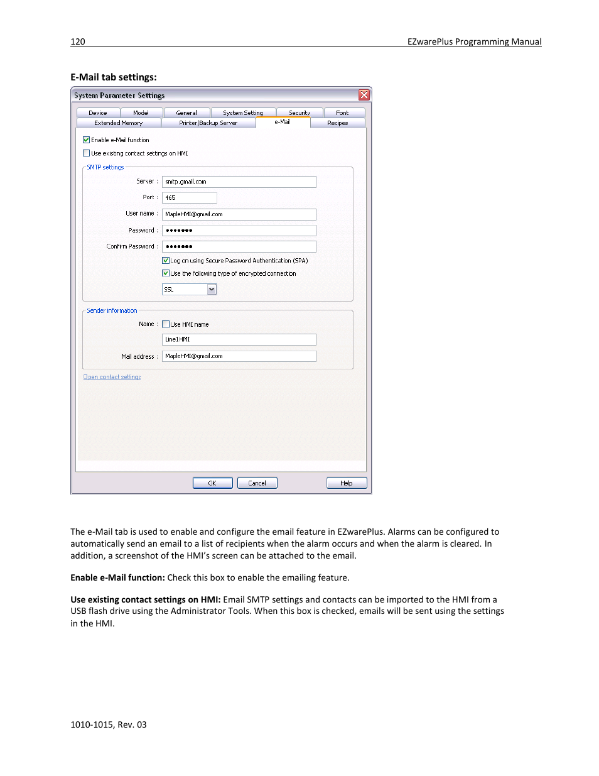Click the Mail address field
The image size is (599, 776).
(239, 356)
